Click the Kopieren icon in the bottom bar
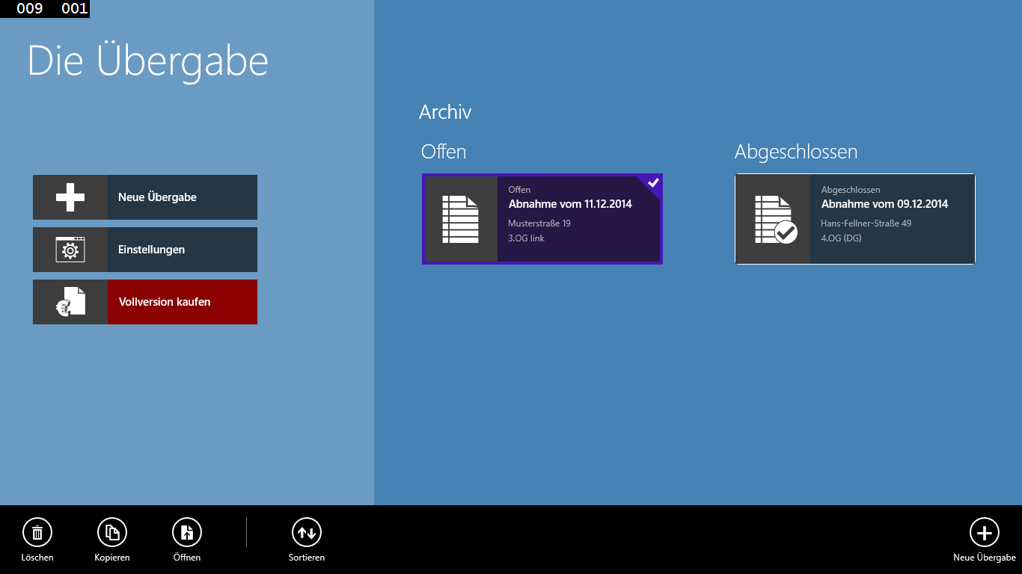The image size is (1022, 574). pos(112,533)
